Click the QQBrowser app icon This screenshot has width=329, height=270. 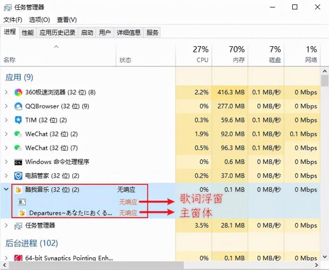pyautogui.click(x=18, y=106)
